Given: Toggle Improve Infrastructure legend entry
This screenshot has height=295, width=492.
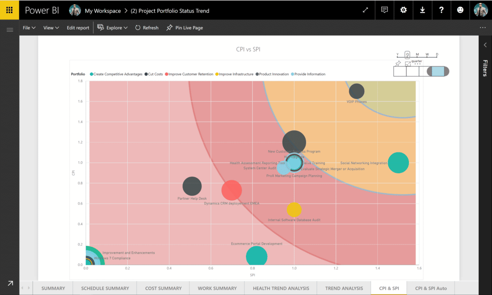Looking at the screenshot, I should (234, 74).
